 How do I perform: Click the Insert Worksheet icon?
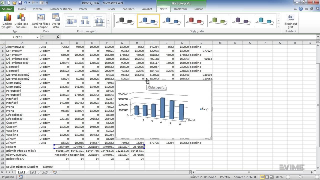[55, 172]
